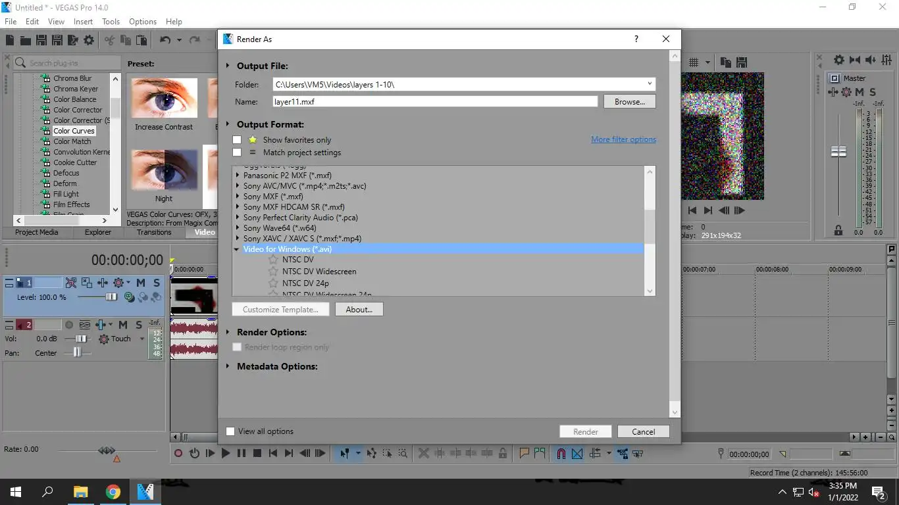Screen dimensions: 899x505
Task: Click the preview split-screen grid icon
Action: [694, 62]
